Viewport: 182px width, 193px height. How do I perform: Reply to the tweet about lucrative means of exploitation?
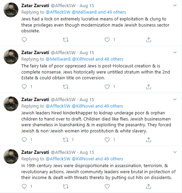point(24,39)
